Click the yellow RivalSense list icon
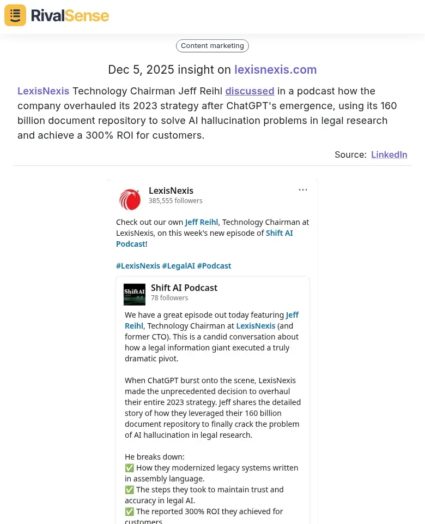Screen dimensions: 425x524 click(15, 15)
